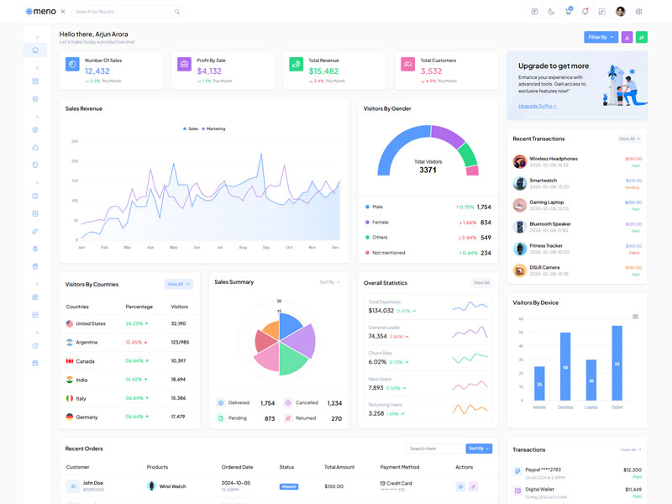Screen dimensions: 672x504
Task: Toggle dark mode with the moon icon
Action: click(x=551, y=12)
